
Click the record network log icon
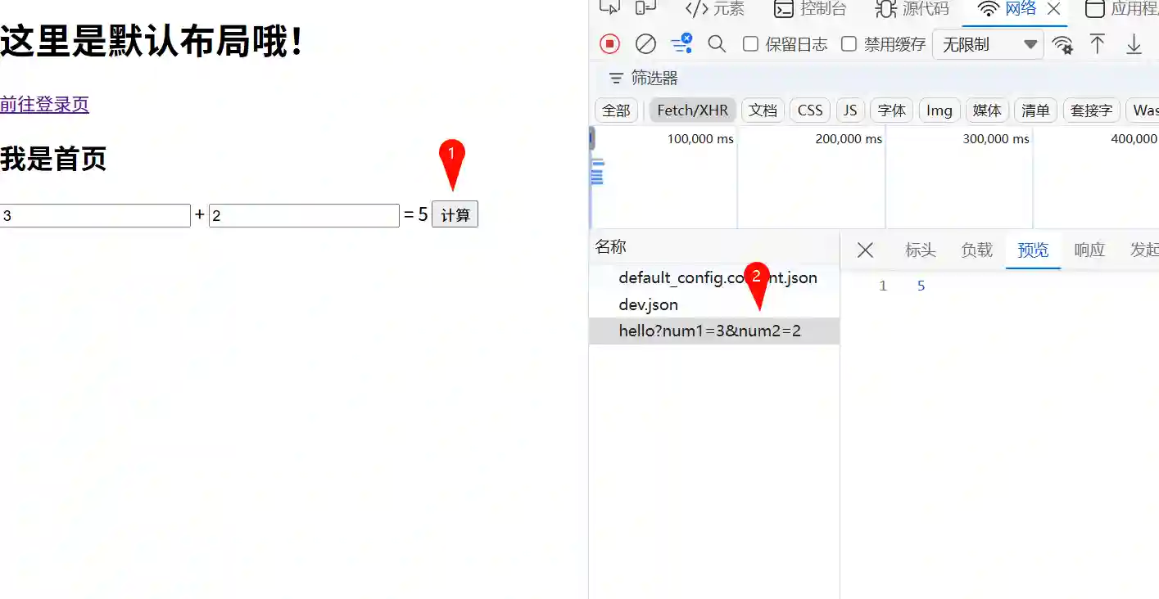(609, 44)
